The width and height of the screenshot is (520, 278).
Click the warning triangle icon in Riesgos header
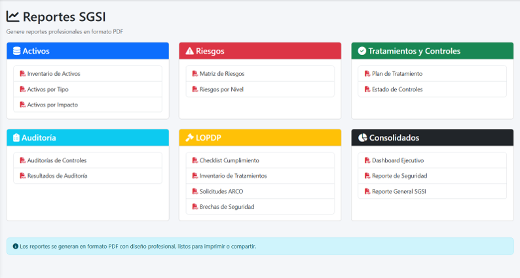[x=189, y=51]
